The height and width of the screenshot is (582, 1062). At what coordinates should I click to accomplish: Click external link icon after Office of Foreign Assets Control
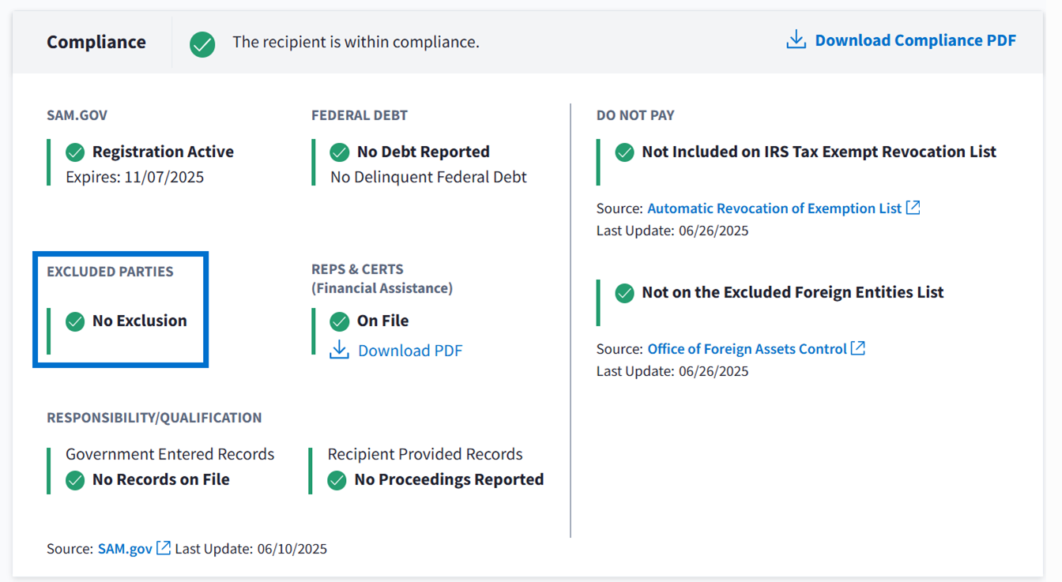point(858,348)
